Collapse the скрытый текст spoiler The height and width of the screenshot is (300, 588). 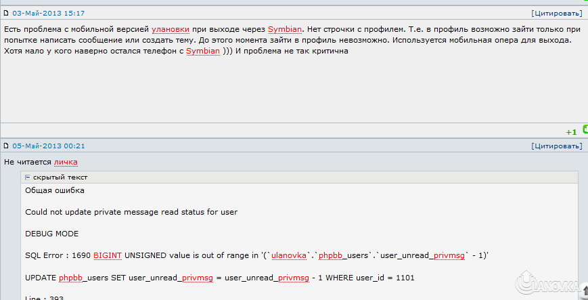27,177
